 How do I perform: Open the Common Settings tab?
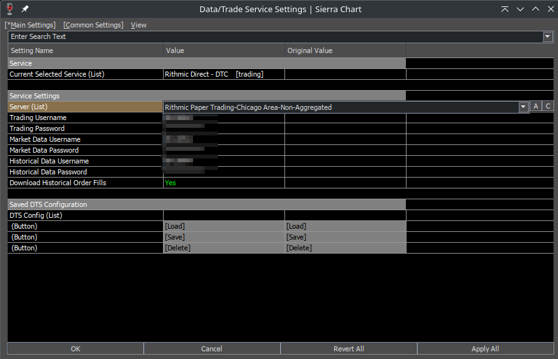tap(93, 25)
